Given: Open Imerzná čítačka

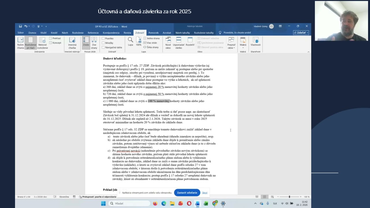Looking at the screenshot, I should [72, 43].
